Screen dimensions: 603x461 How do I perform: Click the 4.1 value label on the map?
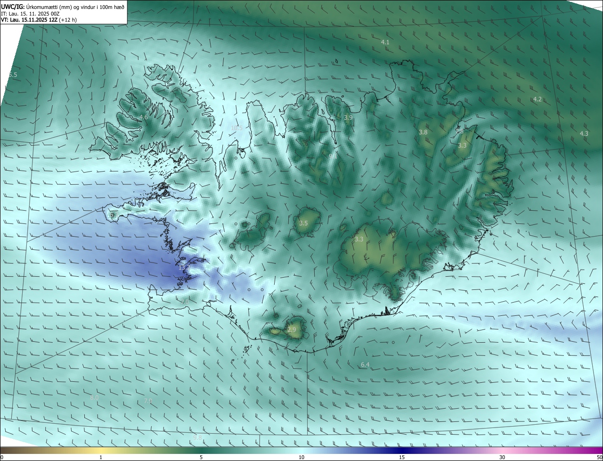pos(385,42)
